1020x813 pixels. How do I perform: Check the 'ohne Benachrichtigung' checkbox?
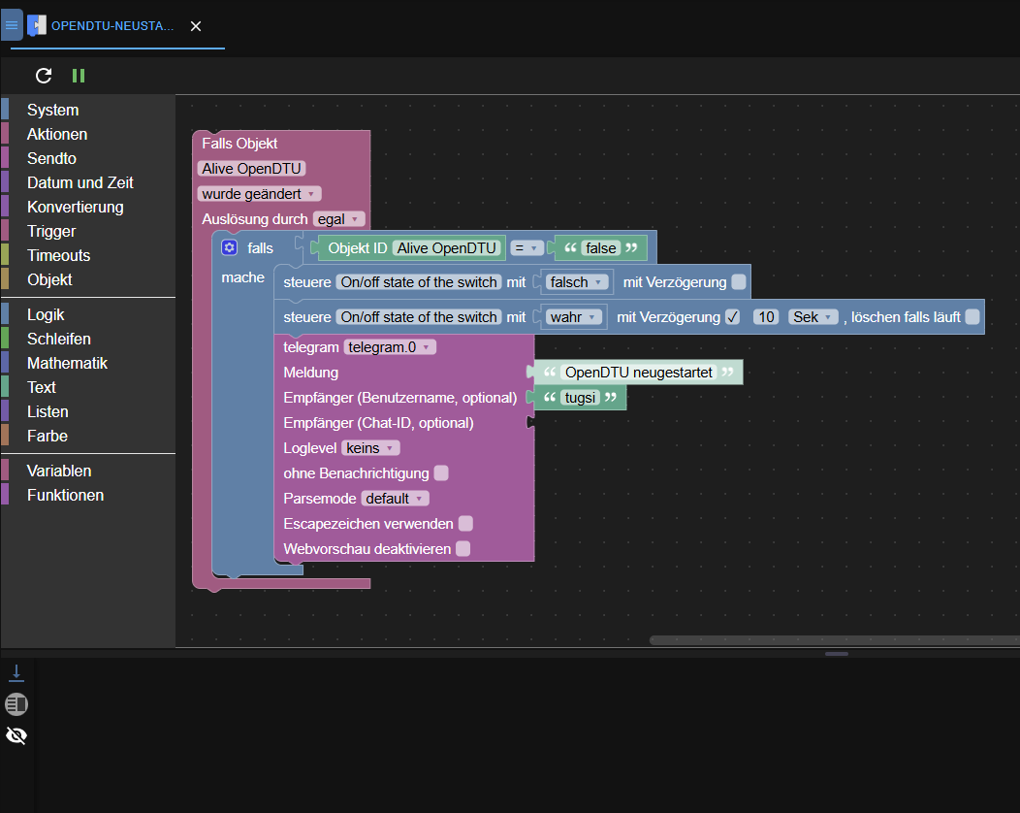click(441, 473)
